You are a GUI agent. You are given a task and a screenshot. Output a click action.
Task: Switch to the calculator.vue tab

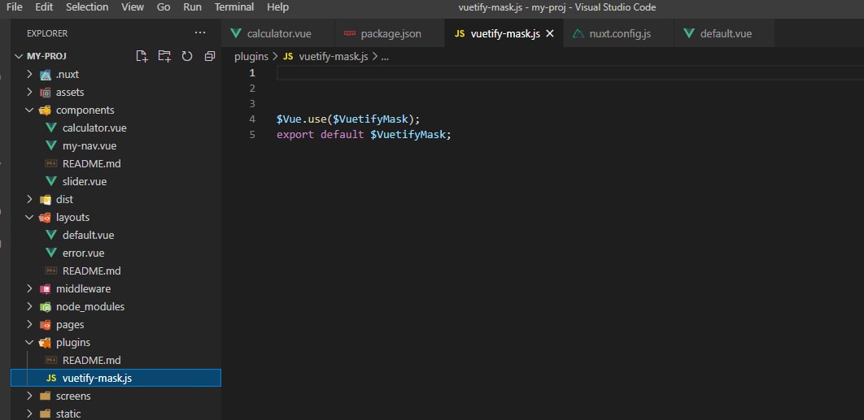(x=277, y=33)
